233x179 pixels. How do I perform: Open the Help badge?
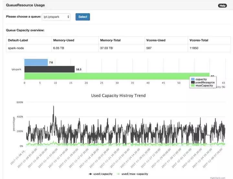(x=222, y=6)
